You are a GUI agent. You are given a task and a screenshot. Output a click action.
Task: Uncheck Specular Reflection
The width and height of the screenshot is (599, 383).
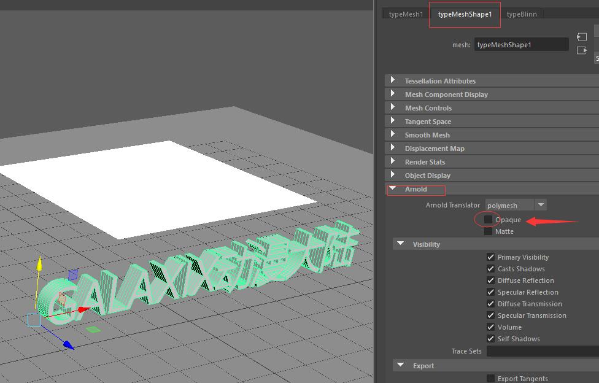click(x=491, y=292)
